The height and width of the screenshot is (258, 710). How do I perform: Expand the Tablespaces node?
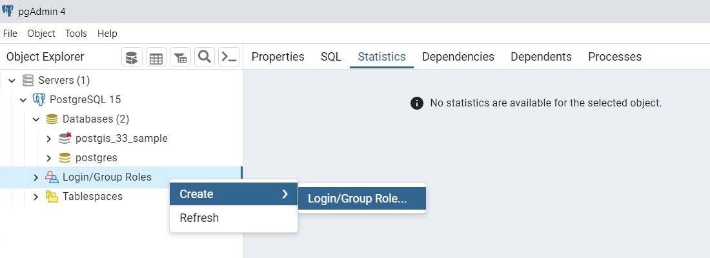[x=36, y=197]
